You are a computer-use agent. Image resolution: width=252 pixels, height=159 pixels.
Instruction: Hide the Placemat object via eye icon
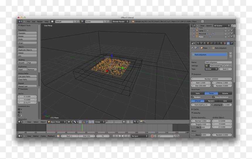(x=226, y=34)
